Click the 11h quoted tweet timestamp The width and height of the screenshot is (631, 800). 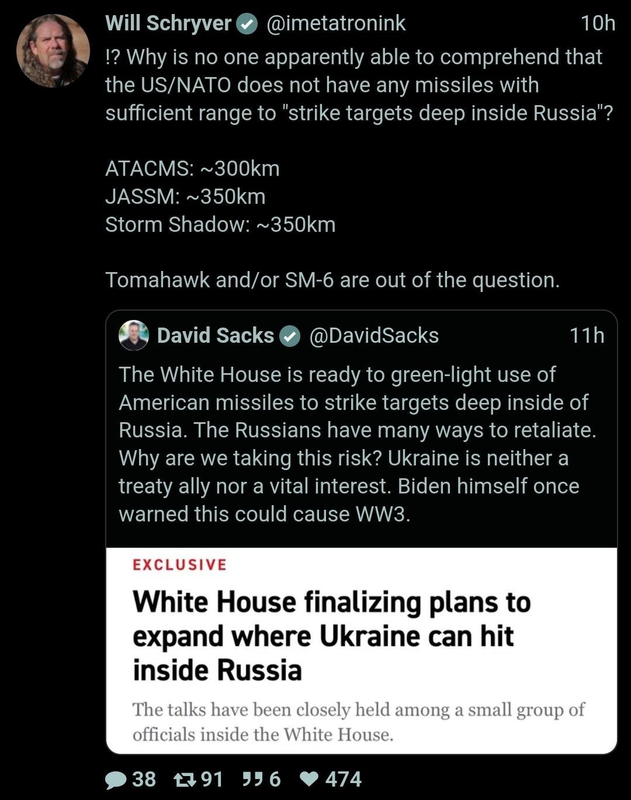click(x=587, y=336)
